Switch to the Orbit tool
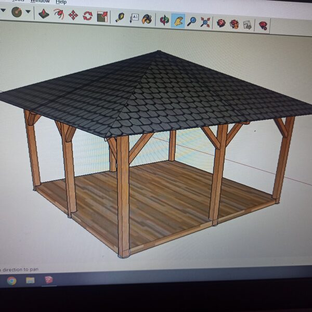The image size is (312, 312). [x=164, y=20]
